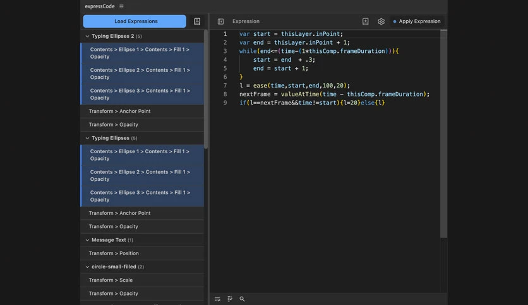Toggle the sidebar collapse icon
The image size is (528, 305).
[x=220, y=21]
